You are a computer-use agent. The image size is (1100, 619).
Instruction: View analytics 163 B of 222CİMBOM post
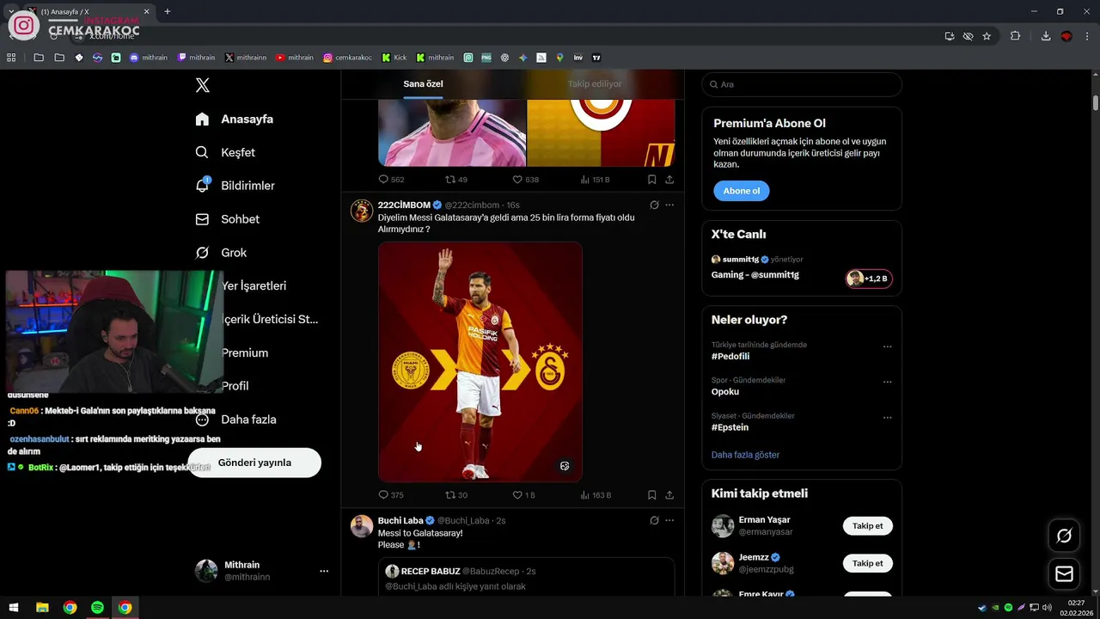coord(596,495)
